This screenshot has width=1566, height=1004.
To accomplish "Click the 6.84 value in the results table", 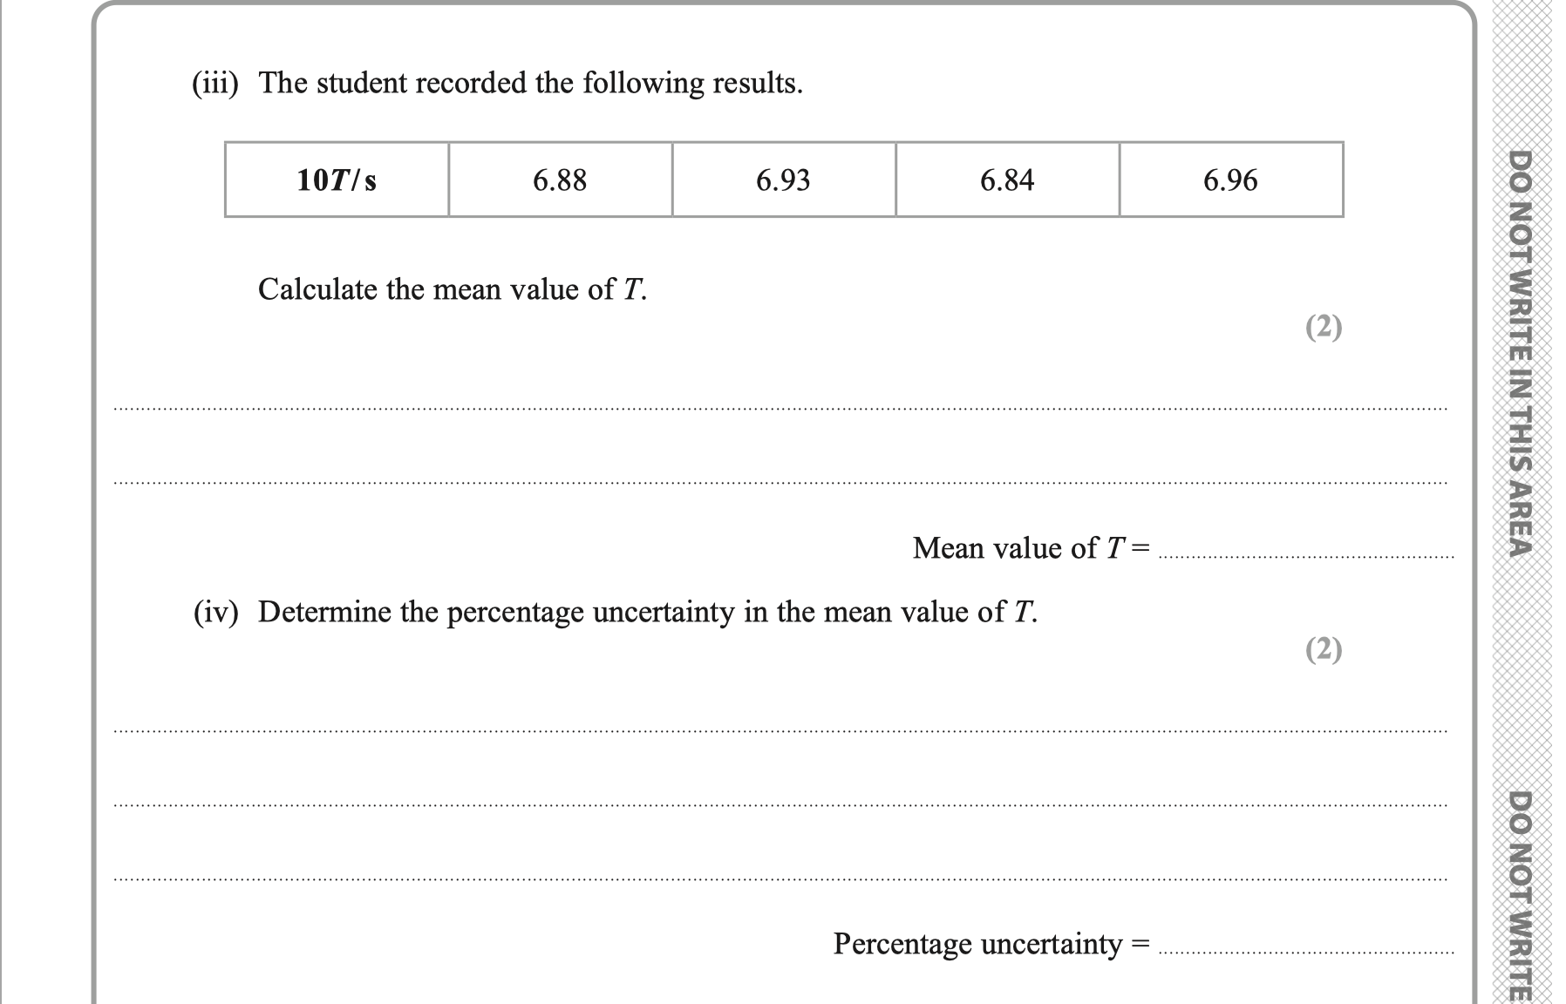I will point(1007,180).
